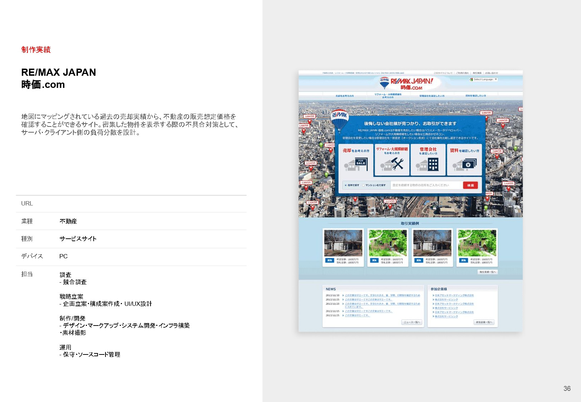Choose the マンション名で探す radio option
Image resolution: width=581 pixels, height=402 pixels.
pos(363,185)
